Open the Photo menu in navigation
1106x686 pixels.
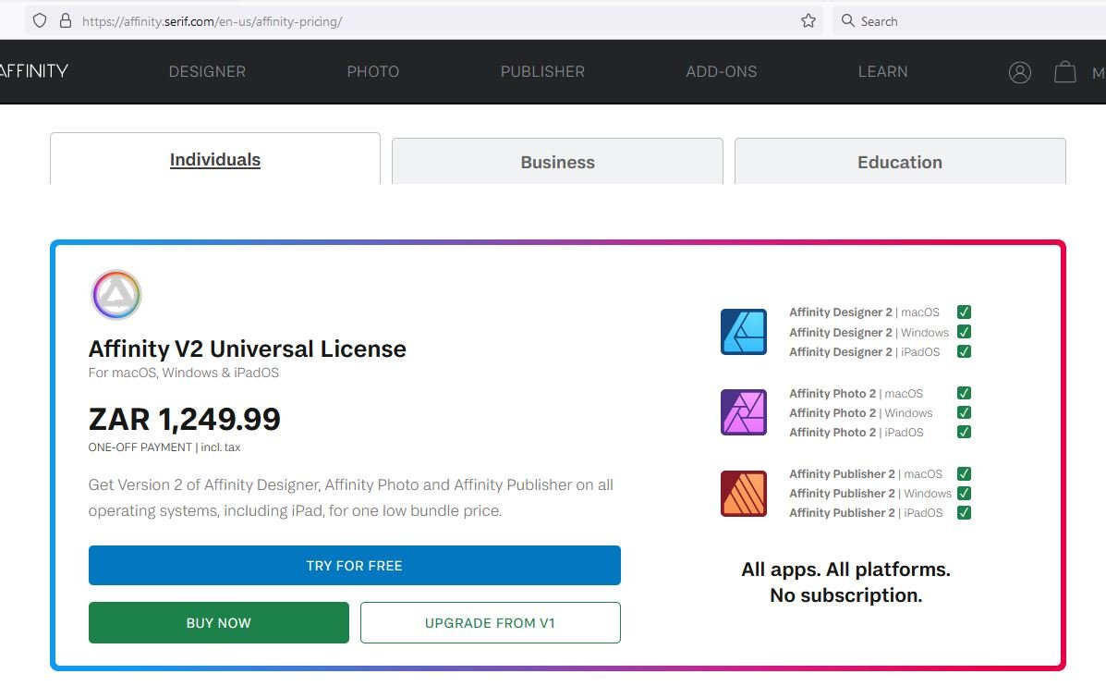tap(373, 71)
